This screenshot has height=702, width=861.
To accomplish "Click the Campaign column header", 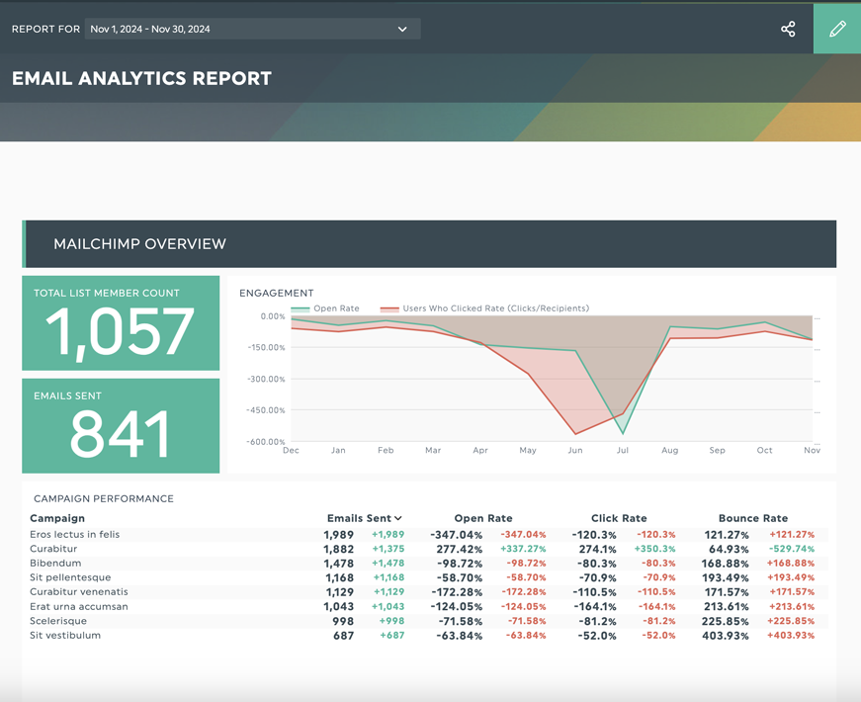I will [x=57, y=518].
